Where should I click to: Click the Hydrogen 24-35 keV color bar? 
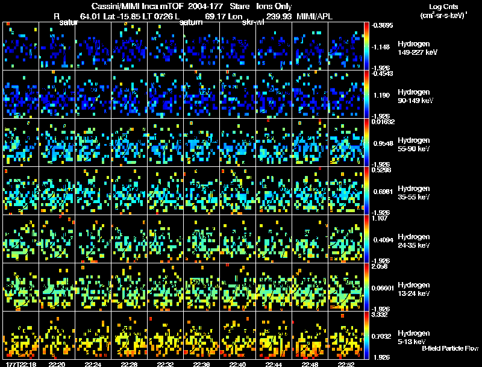click(366, 239)
